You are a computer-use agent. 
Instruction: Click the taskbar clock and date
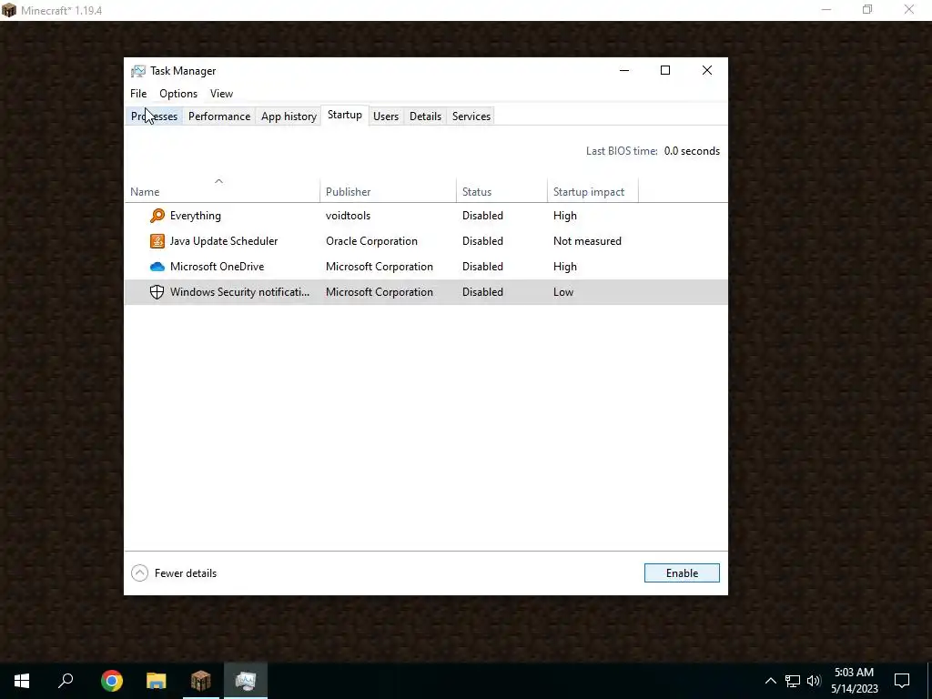(x=854, y=681)
